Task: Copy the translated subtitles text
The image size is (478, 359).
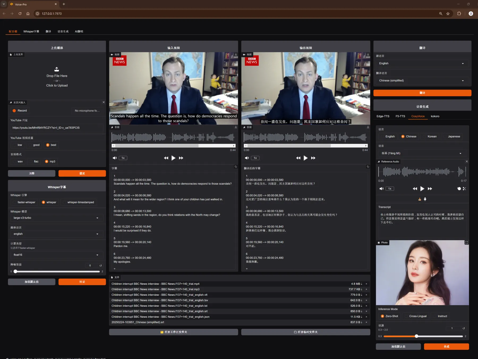Action: coord(368,167)
